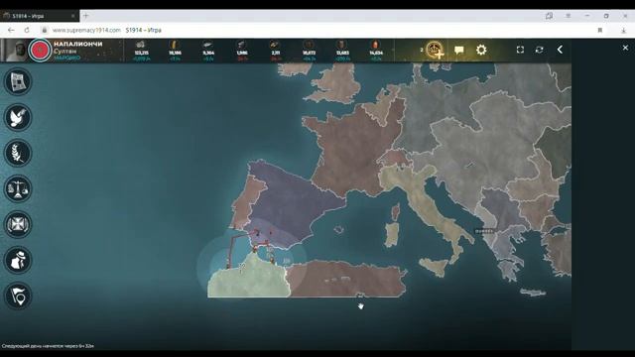This screenshot has width=635, height=357.
Task: Select Sardinia island on the map
Action: coord(392,235)
